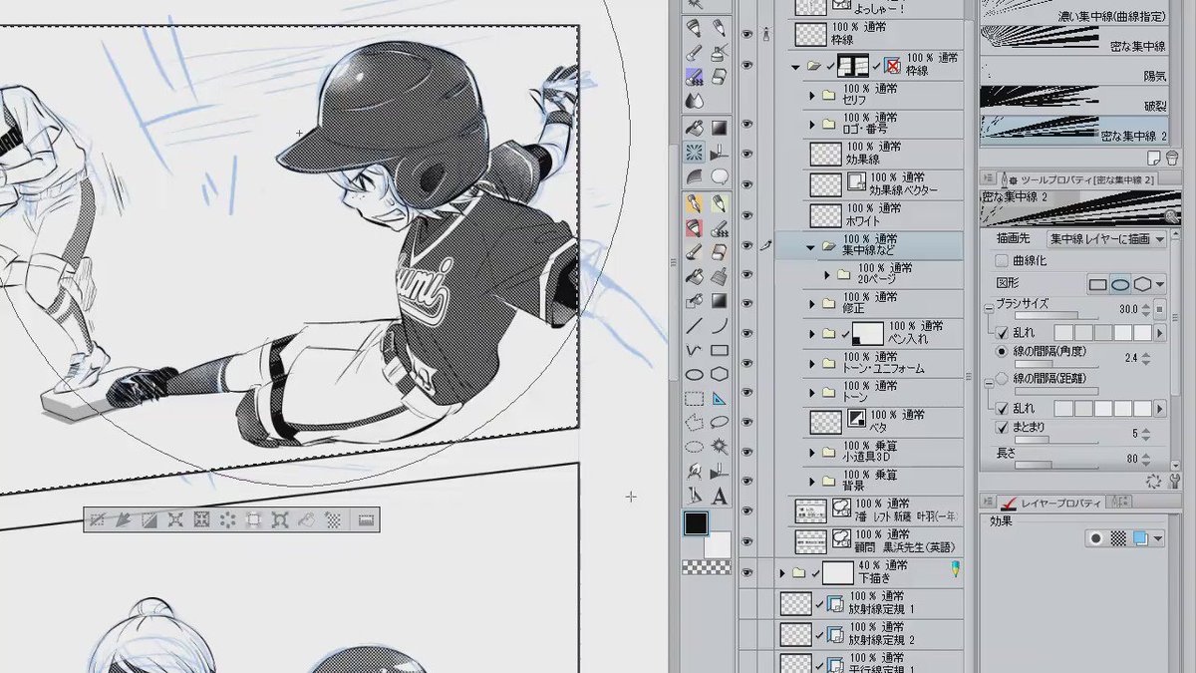Select the pencil tool next to pen
Image resolution: width=1196 pixels, height=673 pixels.
(x=719, y=27)
